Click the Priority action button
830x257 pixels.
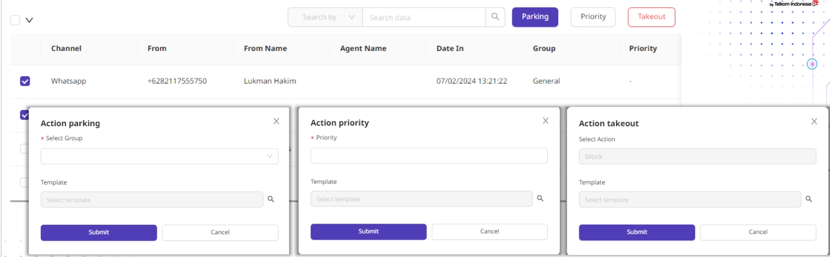pyautogui.click(x=593, y=17)
